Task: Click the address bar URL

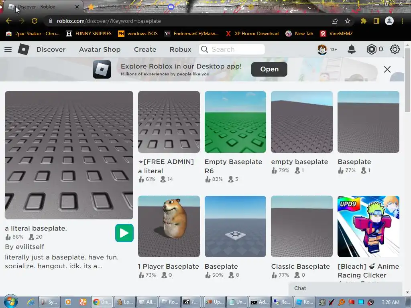Action: click(109, 21)
